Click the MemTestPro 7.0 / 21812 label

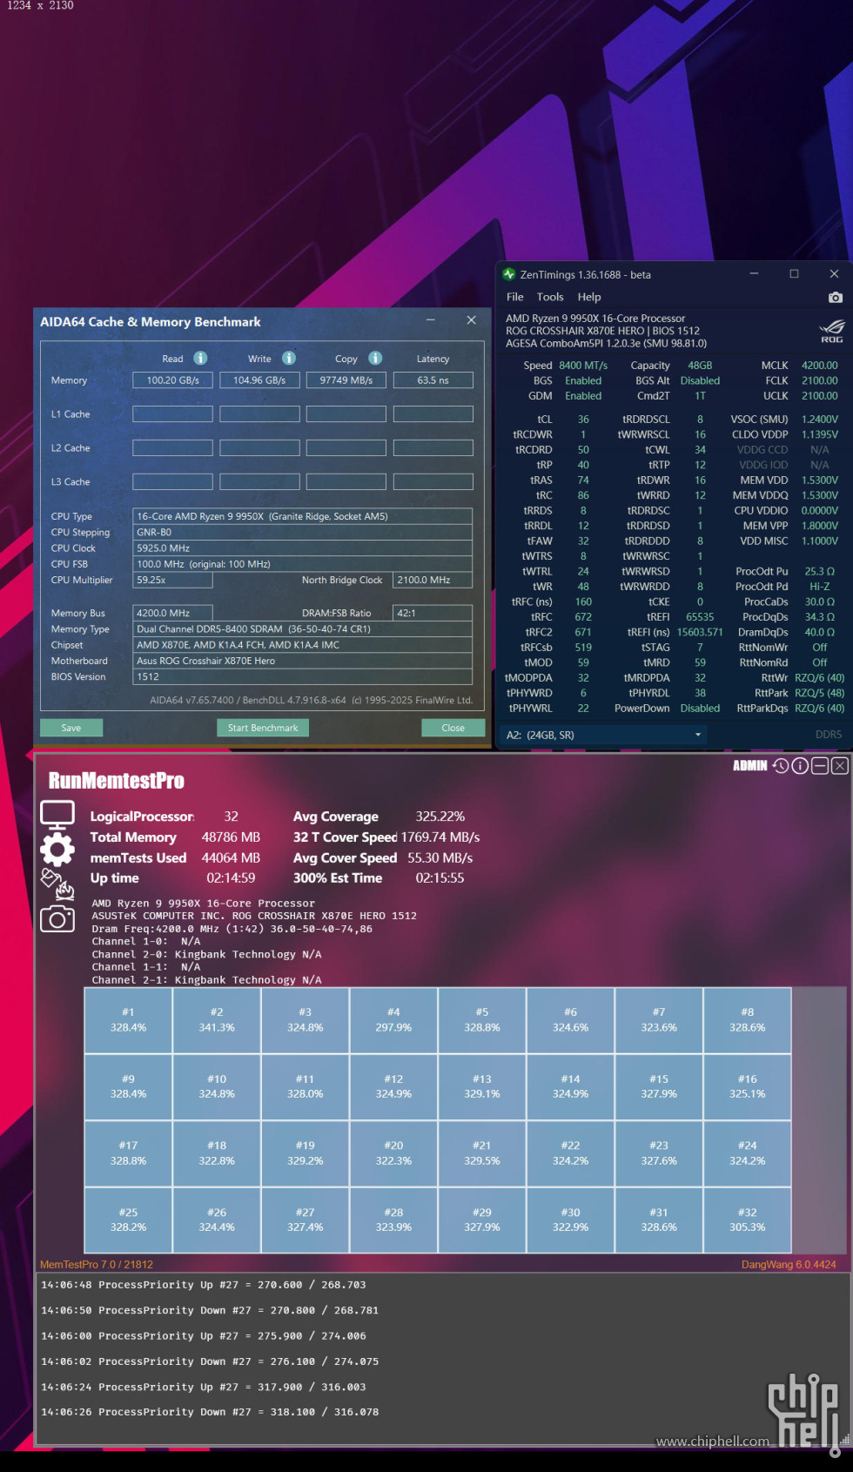pos(97,1265)
